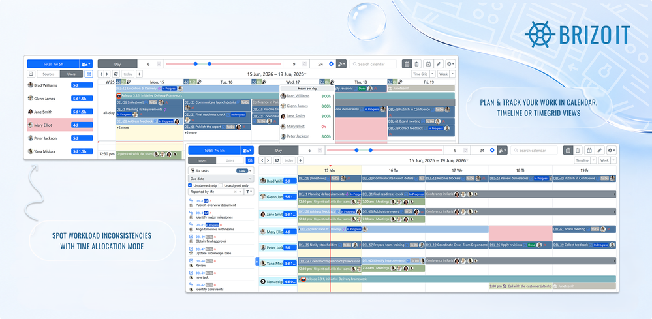Click previous week arrow in upper calendar
652x319 pixels.
point(101,74)
